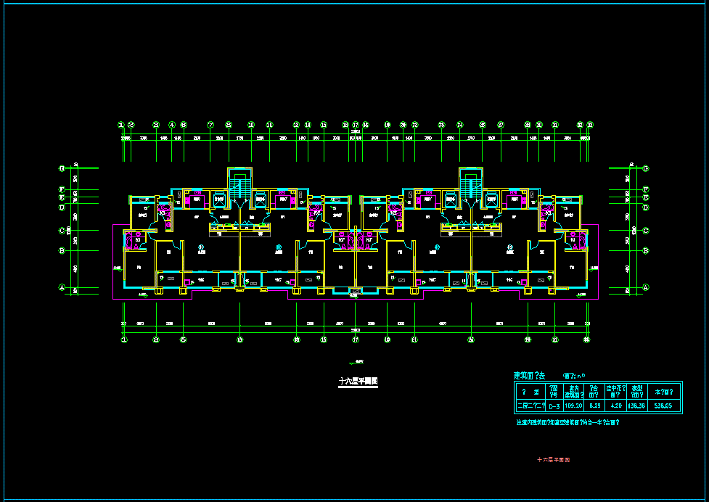Select grid bubble 17 in the top row

click(x=356, y=125)
